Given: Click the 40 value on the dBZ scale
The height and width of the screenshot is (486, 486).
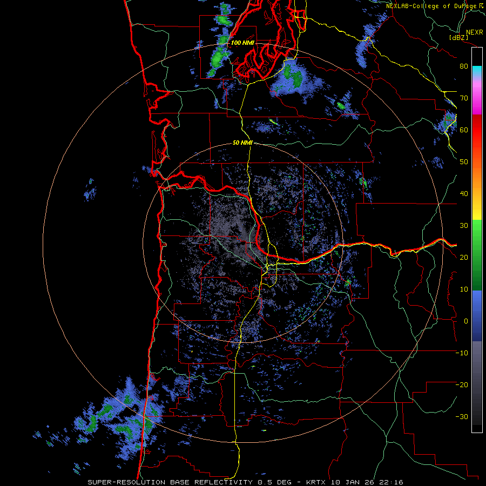Looking at the screenshot, I should 464,194.
